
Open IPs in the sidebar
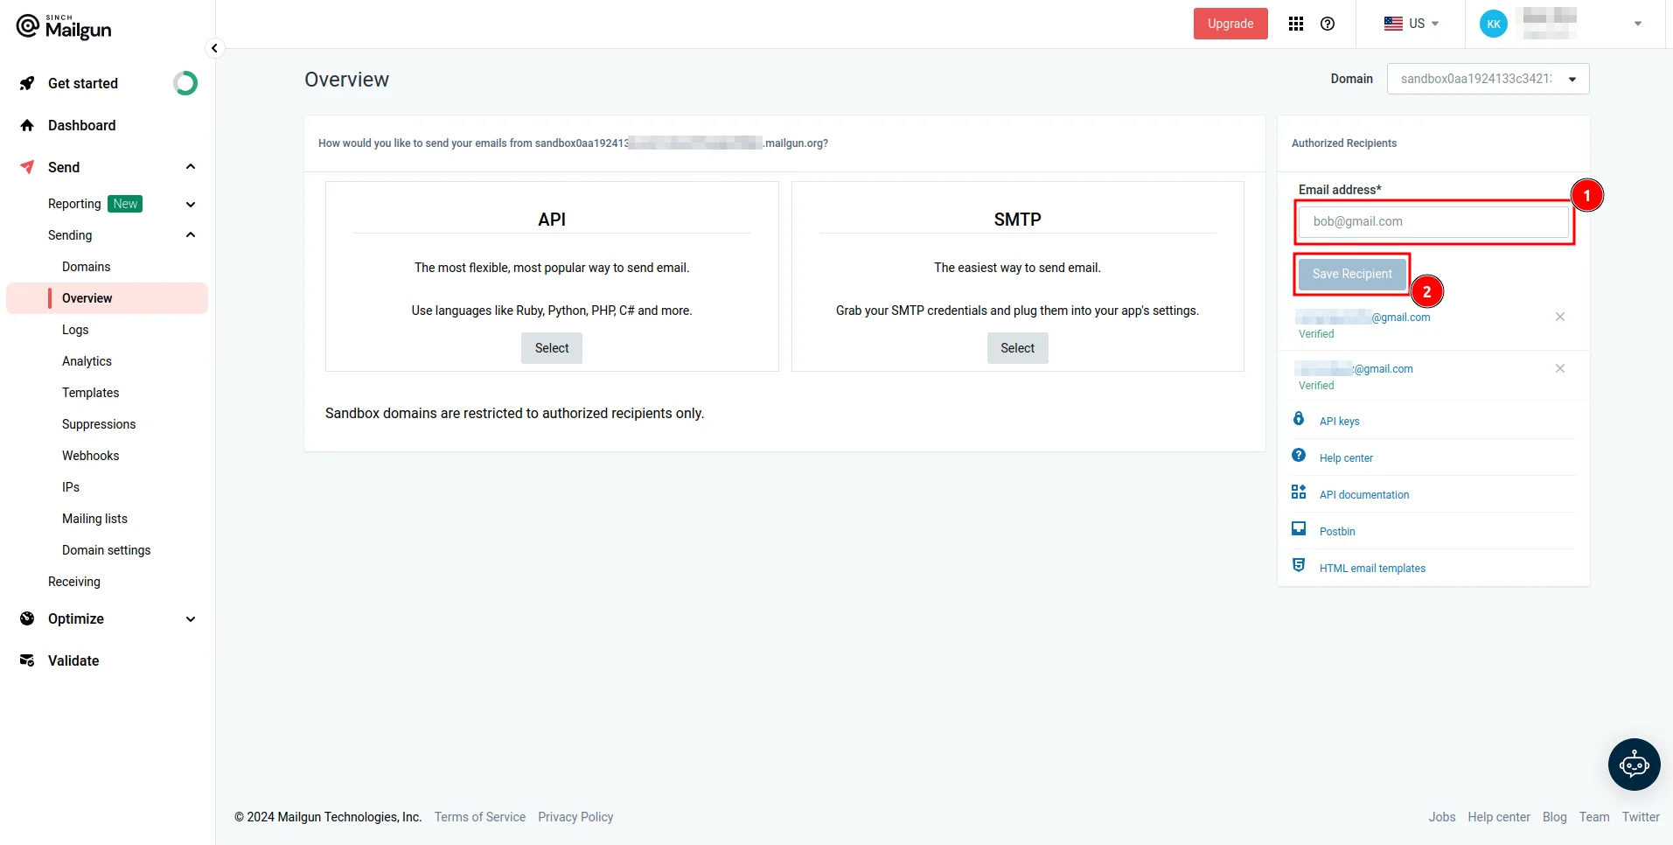pyautogui.click(x=71, y=487)
